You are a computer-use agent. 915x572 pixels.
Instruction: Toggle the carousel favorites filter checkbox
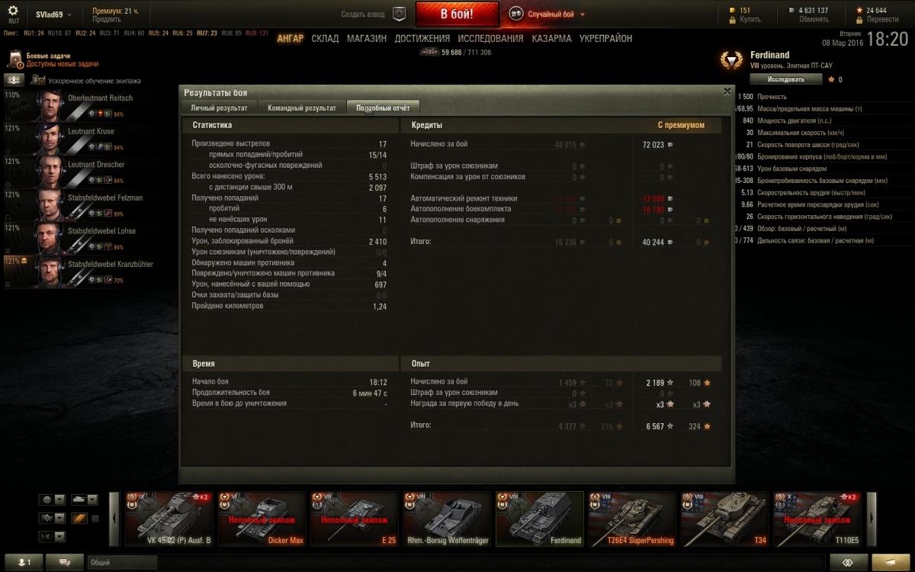(95, 519)
